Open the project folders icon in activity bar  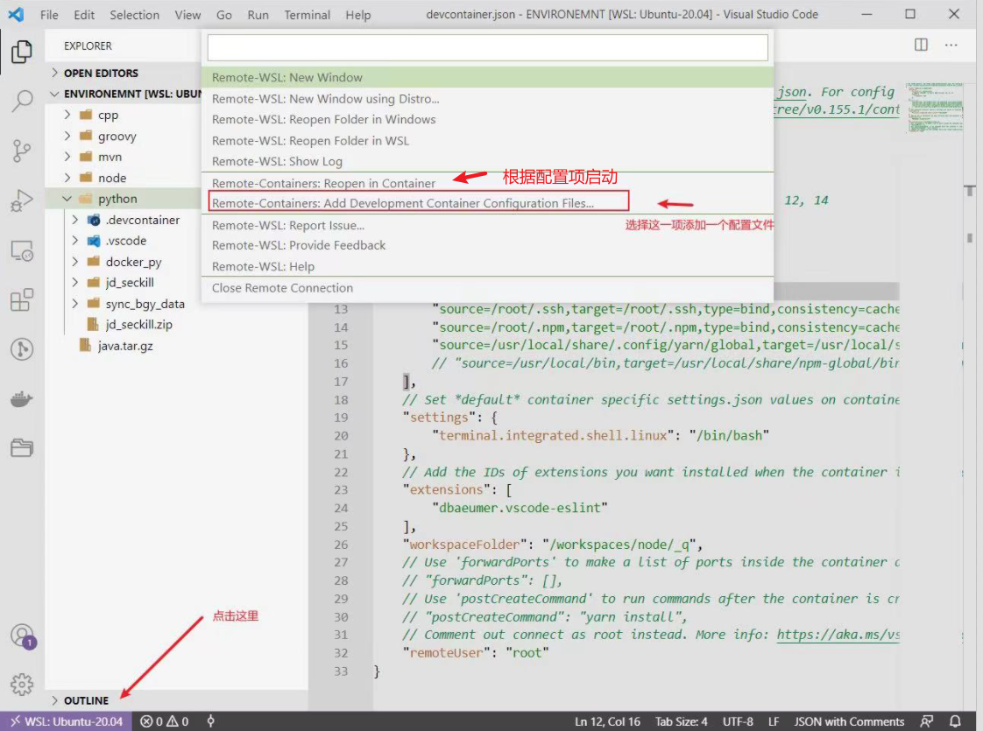(22, 447)
